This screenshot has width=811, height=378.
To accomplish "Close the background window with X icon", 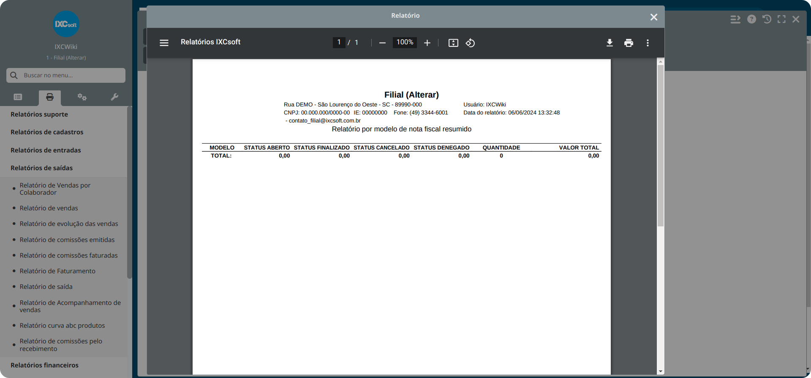I will 796,19.
